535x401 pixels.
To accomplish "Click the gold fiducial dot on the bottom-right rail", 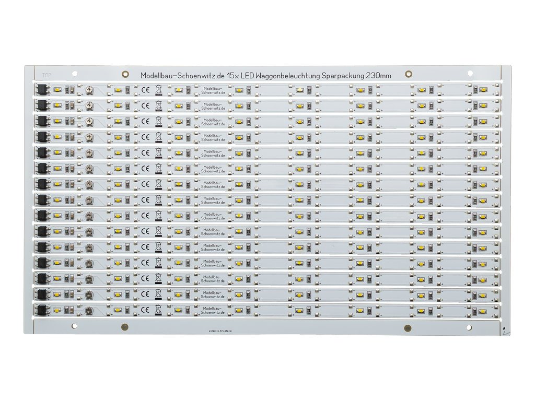I will 408,328.
